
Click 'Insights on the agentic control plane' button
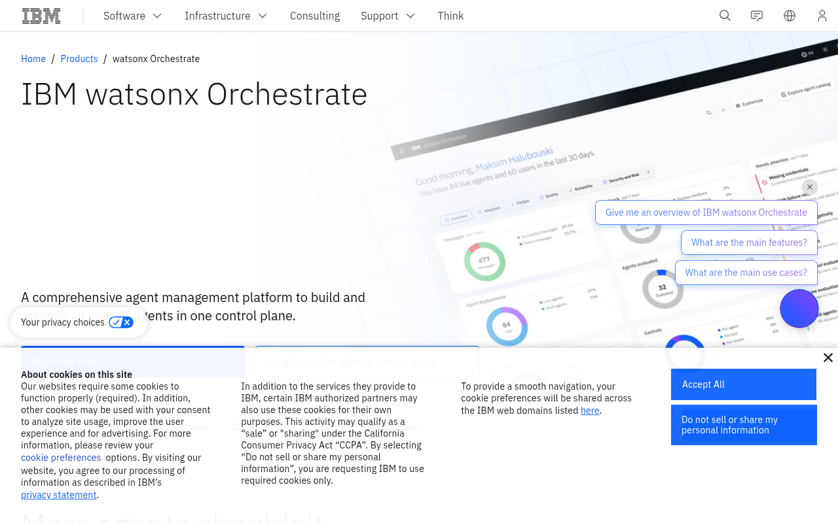click(x=367, y=362)
